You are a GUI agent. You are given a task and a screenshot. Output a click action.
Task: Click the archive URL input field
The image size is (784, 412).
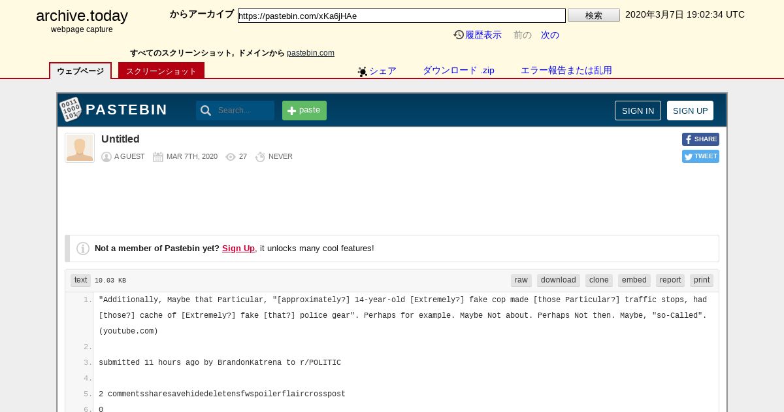[x=402, y=16]
